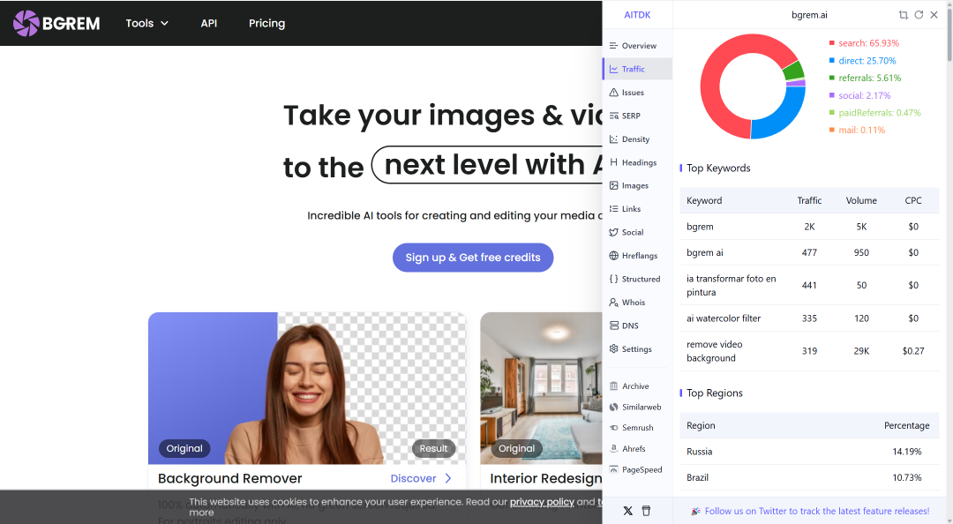Click the search 65.93% legend item
Image resolution: width=953 pixels, height=524 pixels.
(864, 43)
